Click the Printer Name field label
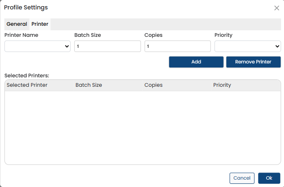The width and height of the screenshot is (284, 187). click(21, 35)
